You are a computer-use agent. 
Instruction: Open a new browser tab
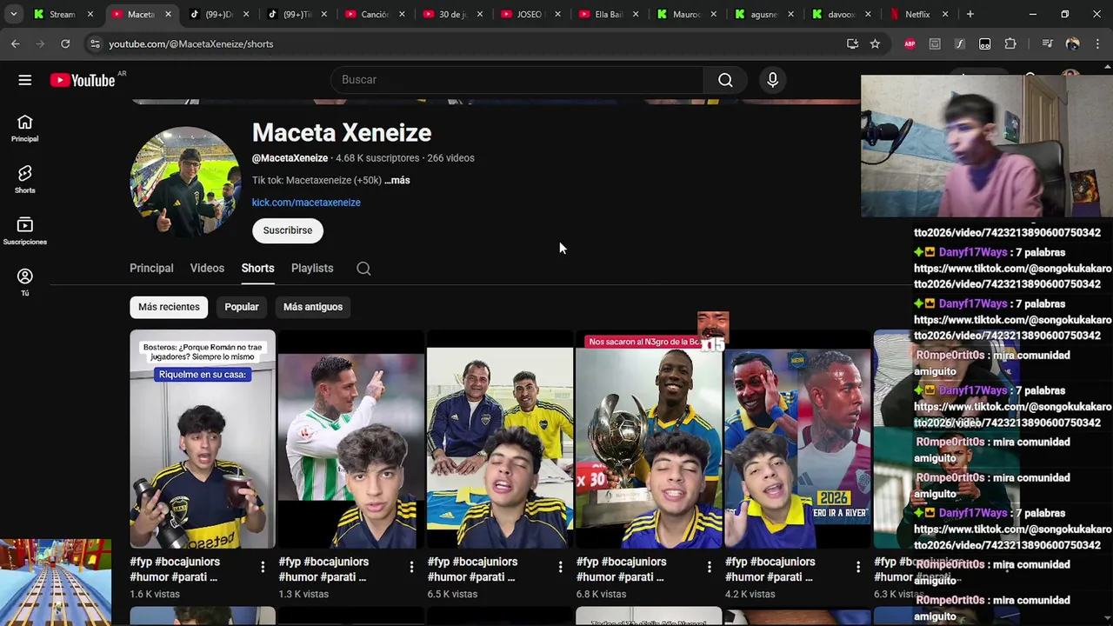[970, 14]
